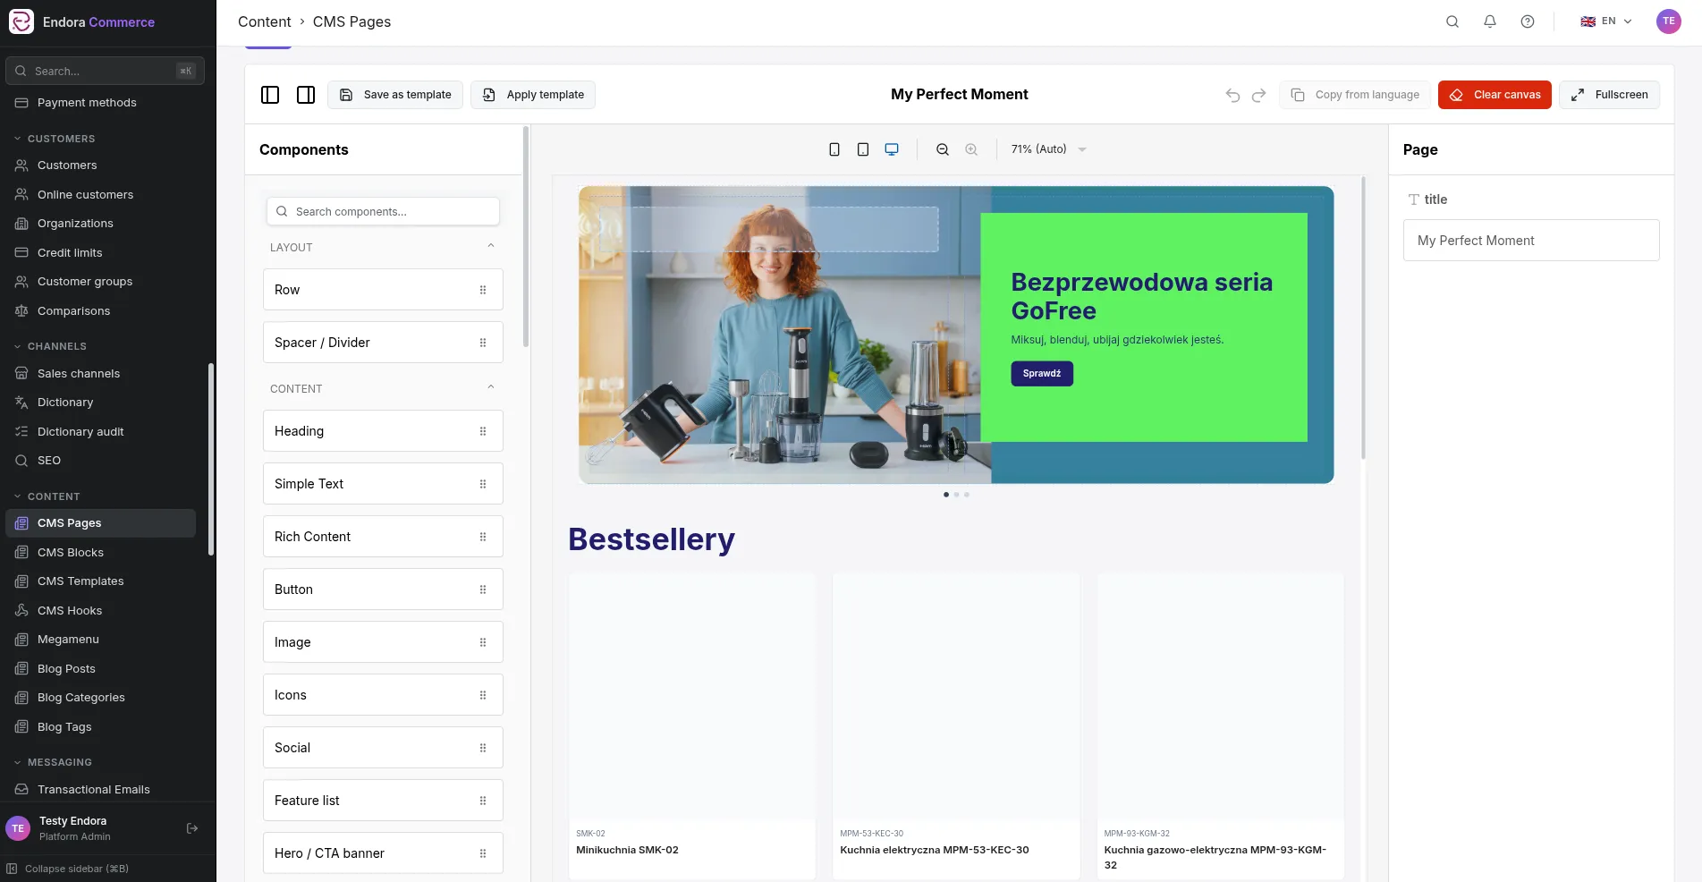The image size is (1702, 882).
Task: Select the tablet device preview icon
Action: [x=863, y=149]
